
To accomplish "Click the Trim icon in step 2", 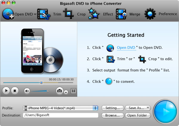I will click(111, 59).
